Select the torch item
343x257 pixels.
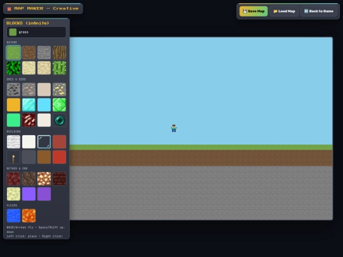pyautogui.click(x=13, y=157)
